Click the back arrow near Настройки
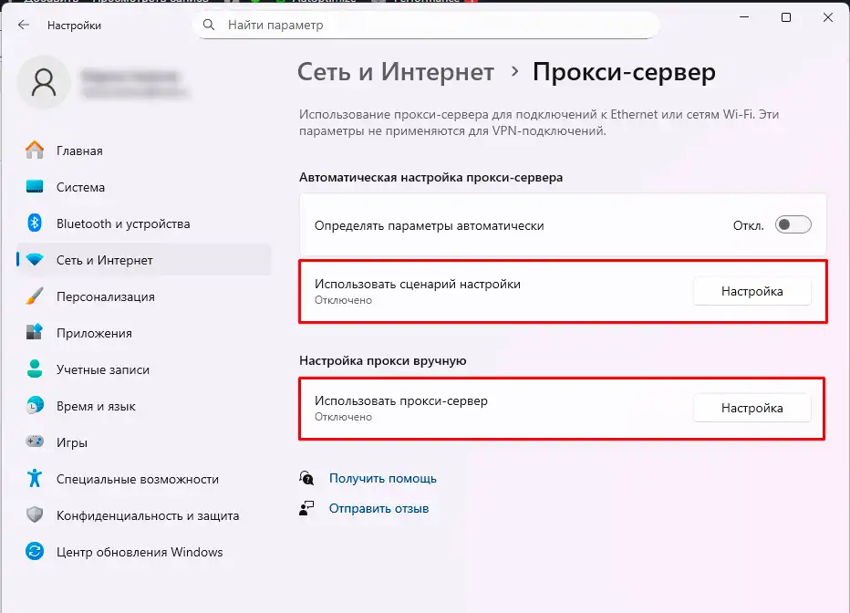 point(25,26)
